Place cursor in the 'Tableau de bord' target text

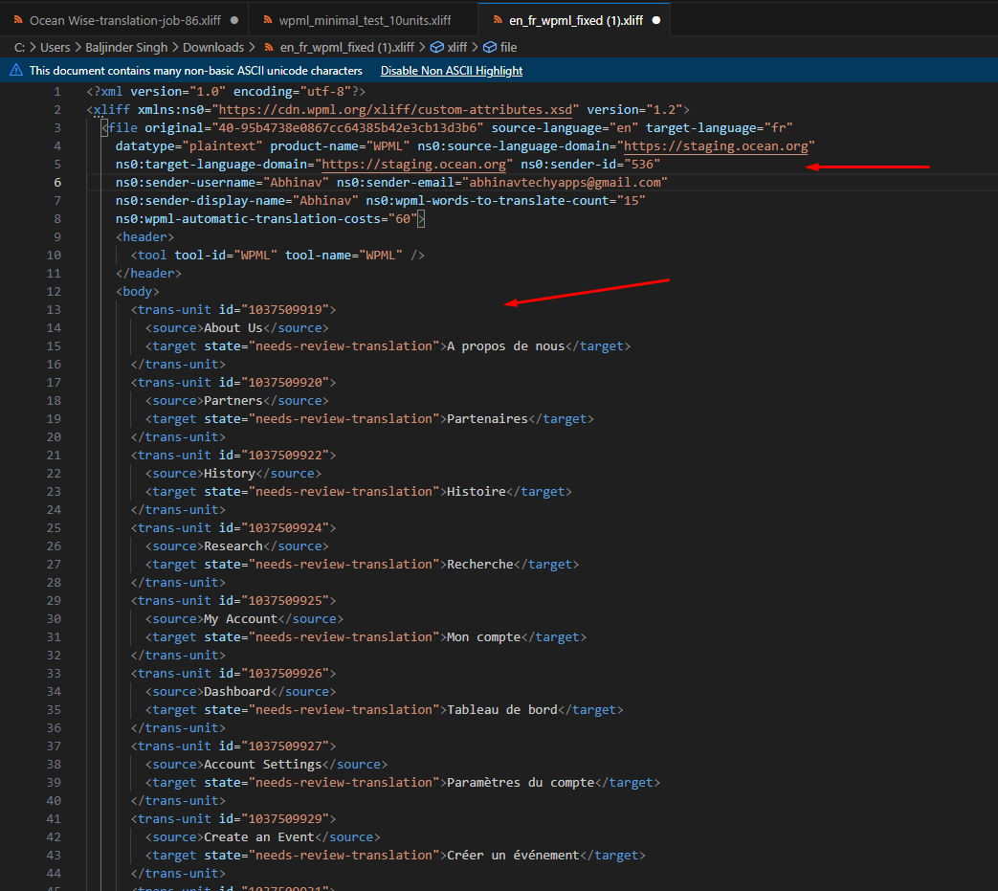502,710
